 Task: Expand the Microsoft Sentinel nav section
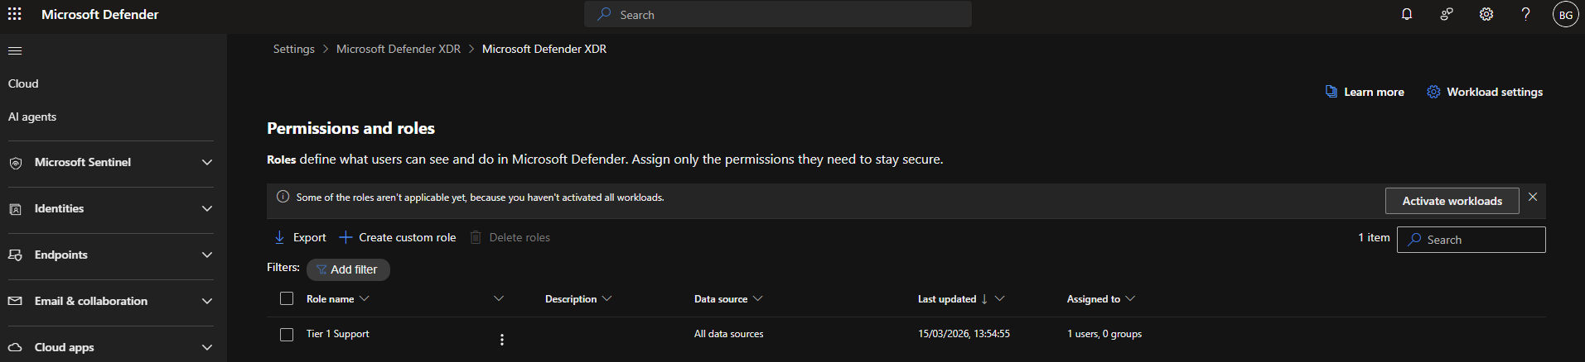(111, 163)
